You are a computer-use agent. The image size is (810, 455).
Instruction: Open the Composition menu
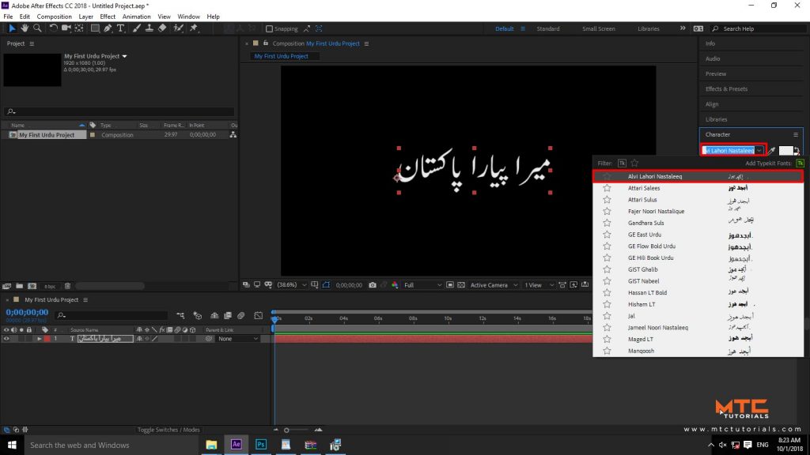click(55, 17)
